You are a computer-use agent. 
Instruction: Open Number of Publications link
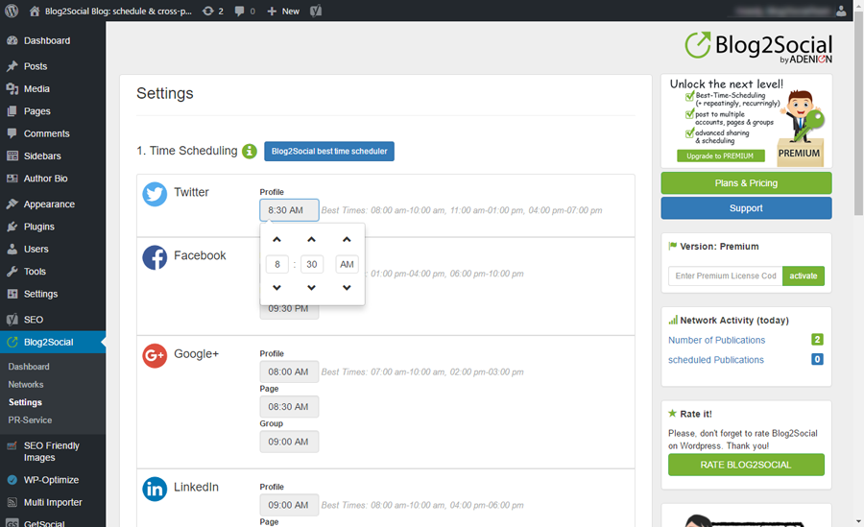pyautogui.click(x=716, y=340)
